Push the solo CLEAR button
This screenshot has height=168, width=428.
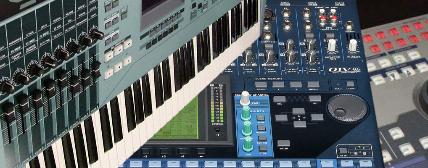[350, 84]
